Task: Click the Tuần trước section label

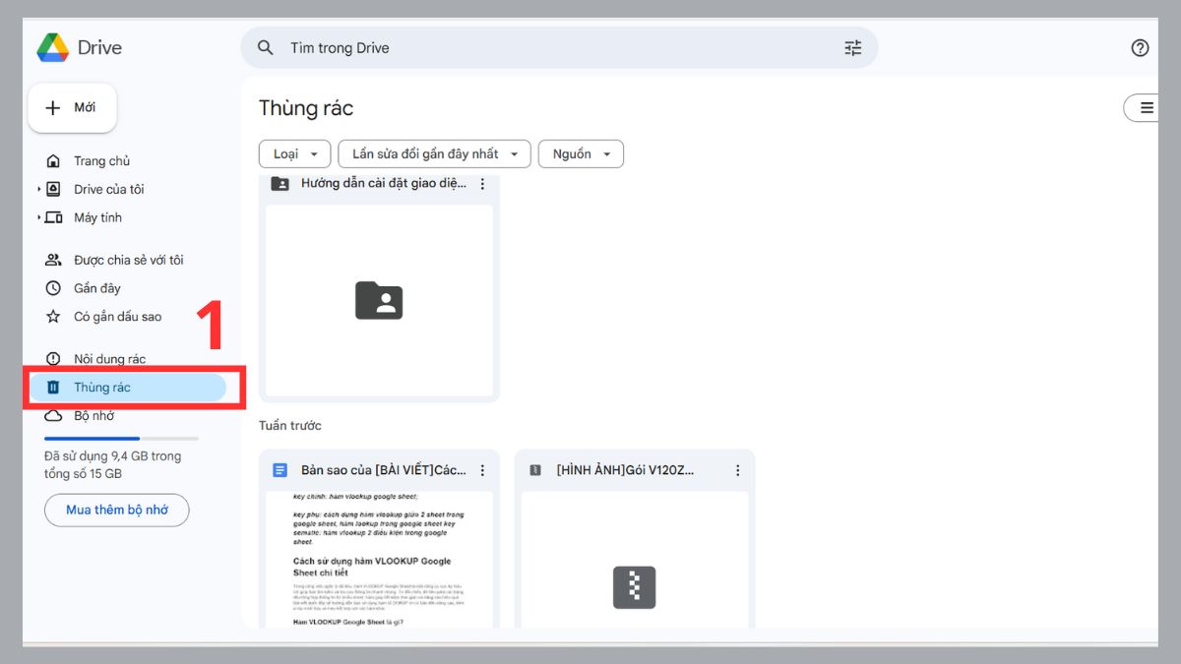Action: [x=290, y=426]
